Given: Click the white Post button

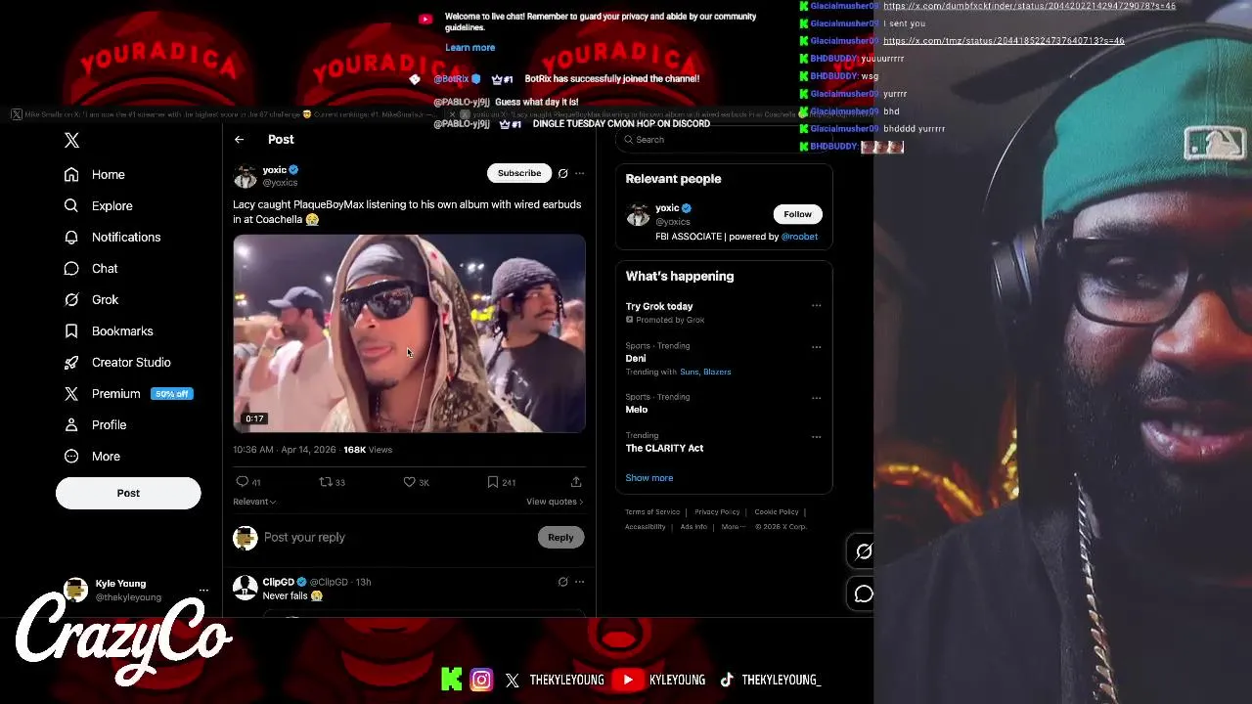Looking at the screenshot, I should [128, 493].
